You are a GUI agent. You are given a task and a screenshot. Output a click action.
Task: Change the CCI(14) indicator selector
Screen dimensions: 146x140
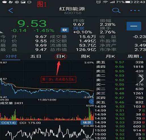(x=9, y=123)
